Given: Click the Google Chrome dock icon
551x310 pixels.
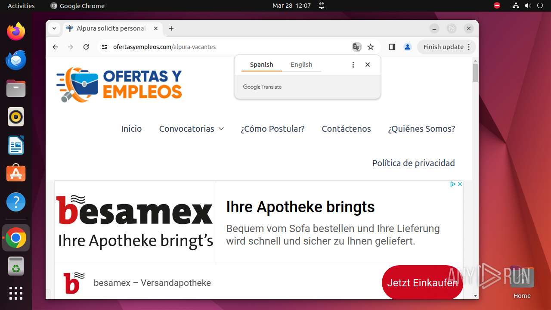Looking at the screenshot, I should [16, 238].
